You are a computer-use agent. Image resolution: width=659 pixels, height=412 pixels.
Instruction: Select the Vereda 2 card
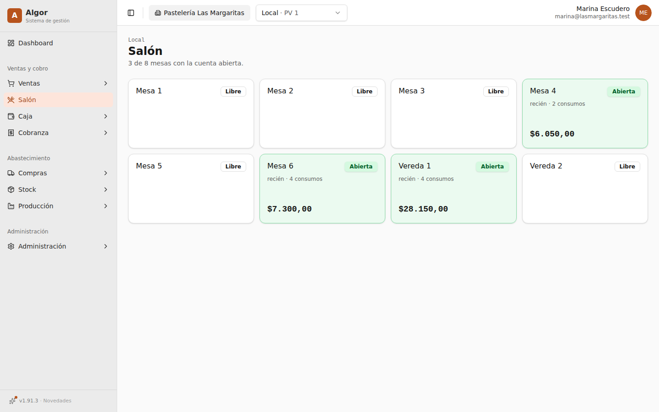[585, 189]
